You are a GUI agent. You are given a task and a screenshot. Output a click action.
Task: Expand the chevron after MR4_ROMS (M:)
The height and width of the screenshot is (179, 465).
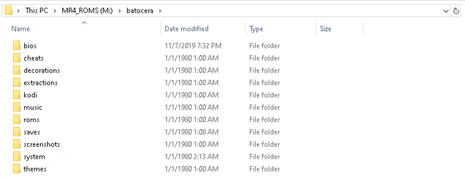click(x=119, y=11)
